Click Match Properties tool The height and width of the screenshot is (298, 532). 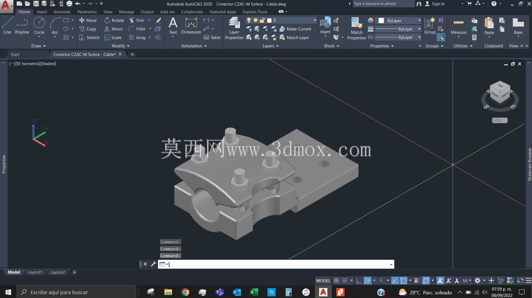coord(357,28)
